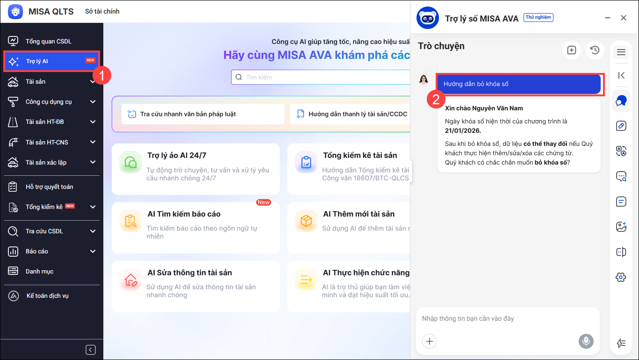639x360 pixels.
Task: Collapse the AVA tool rail arrow
Action: 621,75
